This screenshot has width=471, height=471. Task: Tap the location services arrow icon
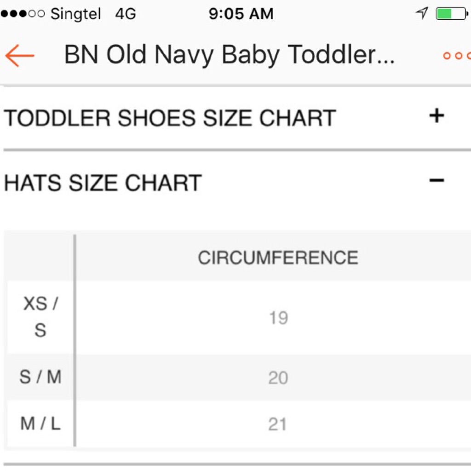421,13
